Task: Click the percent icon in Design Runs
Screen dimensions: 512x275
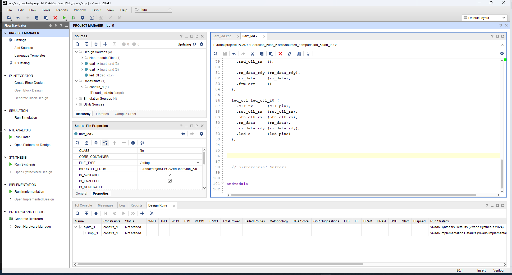Action: pos(152,213)
